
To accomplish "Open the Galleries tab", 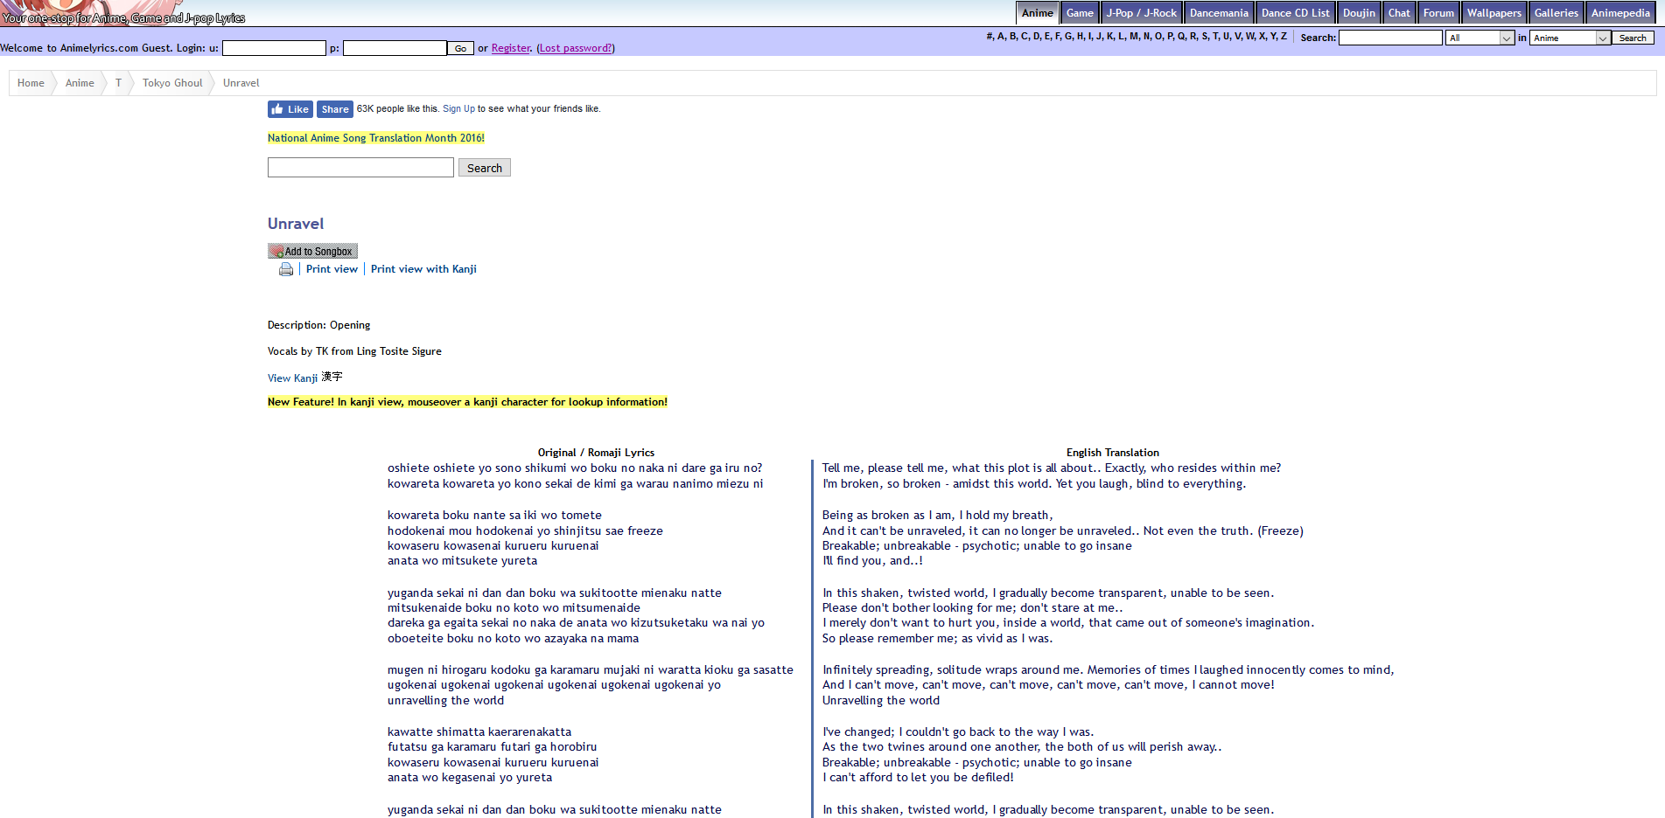I will coord(1557,13).
